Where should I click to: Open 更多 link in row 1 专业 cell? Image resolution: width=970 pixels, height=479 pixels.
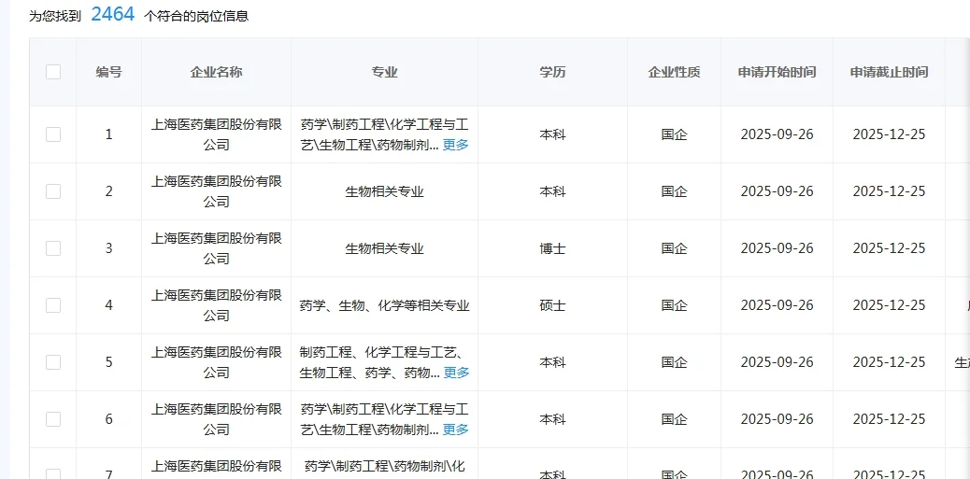[456, 146]
